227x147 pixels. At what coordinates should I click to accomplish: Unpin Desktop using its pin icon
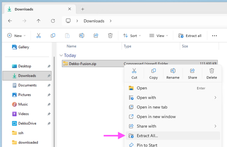click(x=49, y=66)
